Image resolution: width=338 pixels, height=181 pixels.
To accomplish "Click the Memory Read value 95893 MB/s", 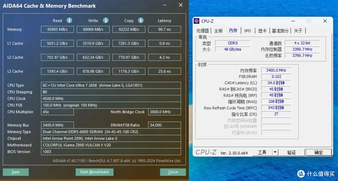I will [57, 29].
